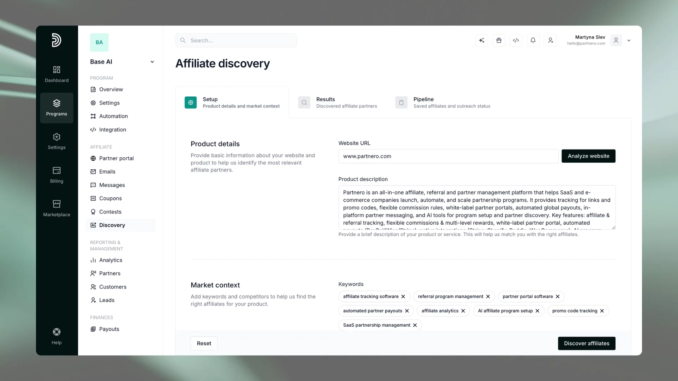This screenshot has height=381, width=678.
Task: Switch to the Pipeline tab
Action: click(x=442, y=102)
